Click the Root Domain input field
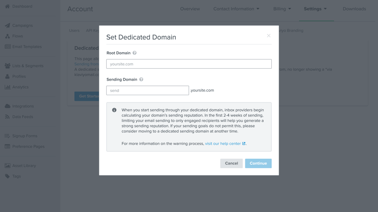378x212 pixels. pyautogui.click(x=189, y=64)
